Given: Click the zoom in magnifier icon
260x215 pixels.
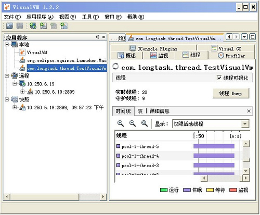Looking at the screenshot, I should tap(120, 123).
